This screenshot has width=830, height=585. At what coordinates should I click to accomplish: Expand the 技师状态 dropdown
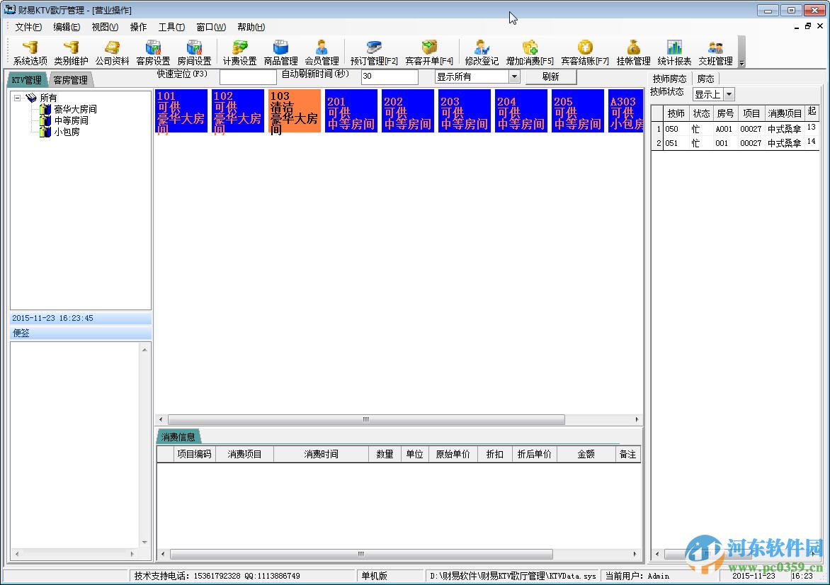tap(729, 94)
